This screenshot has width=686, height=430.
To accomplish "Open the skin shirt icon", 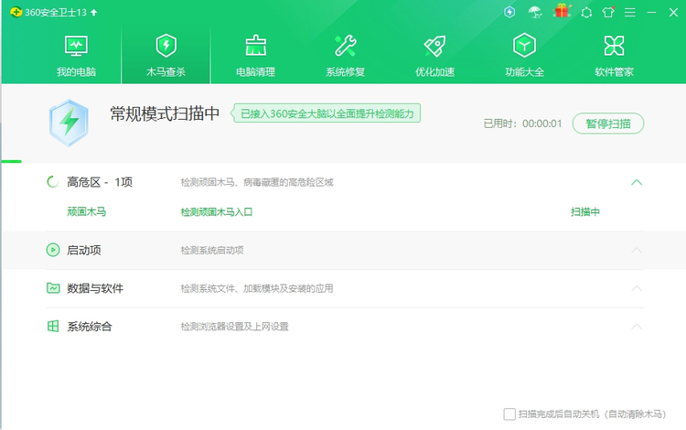I will [608, 12].
